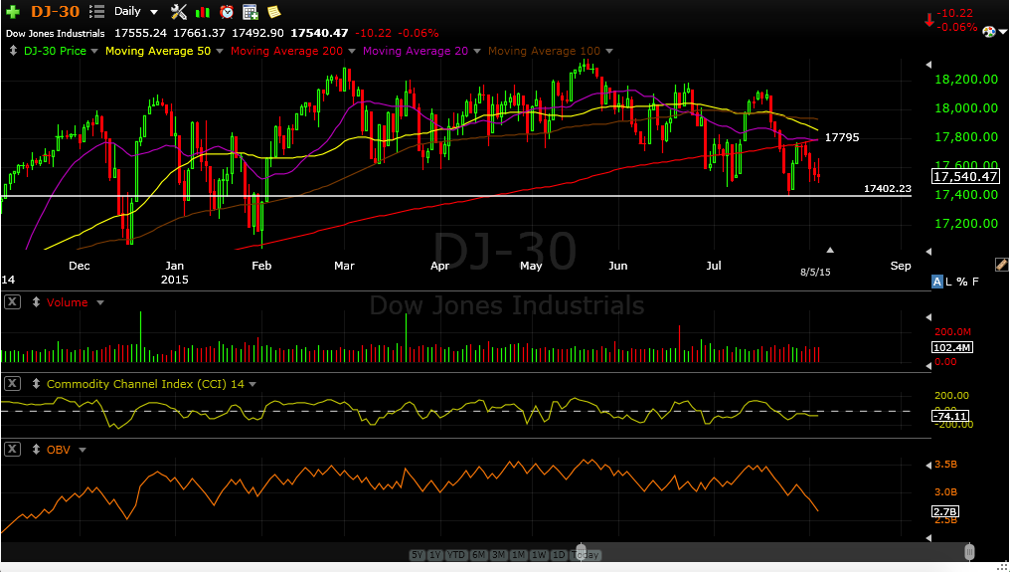The image size is (1010, 572).
Task: Click the OBV scale triangle arrow at top
Action: tap(928, 465)
